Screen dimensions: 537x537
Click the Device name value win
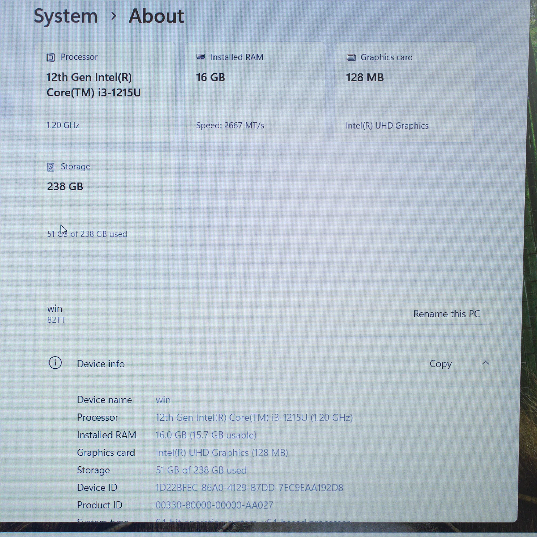163,400
